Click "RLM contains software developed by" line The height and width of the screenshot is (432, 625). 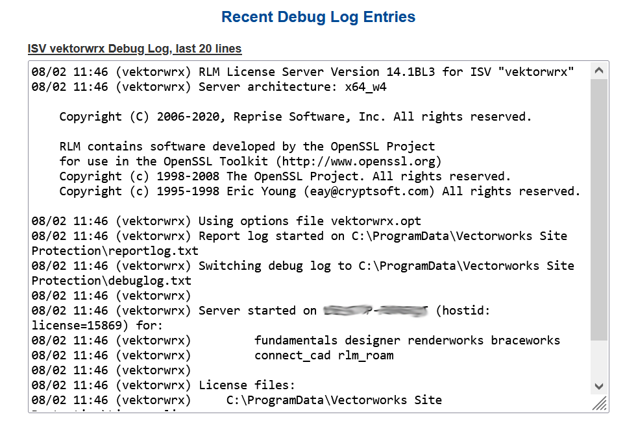pos(247,147)
